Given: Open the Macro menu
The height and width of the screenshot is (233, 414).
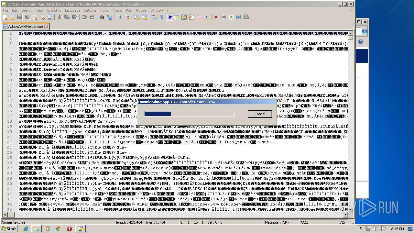Looking at the screenshot, I should pyautogui.click(x=117, y=10).
